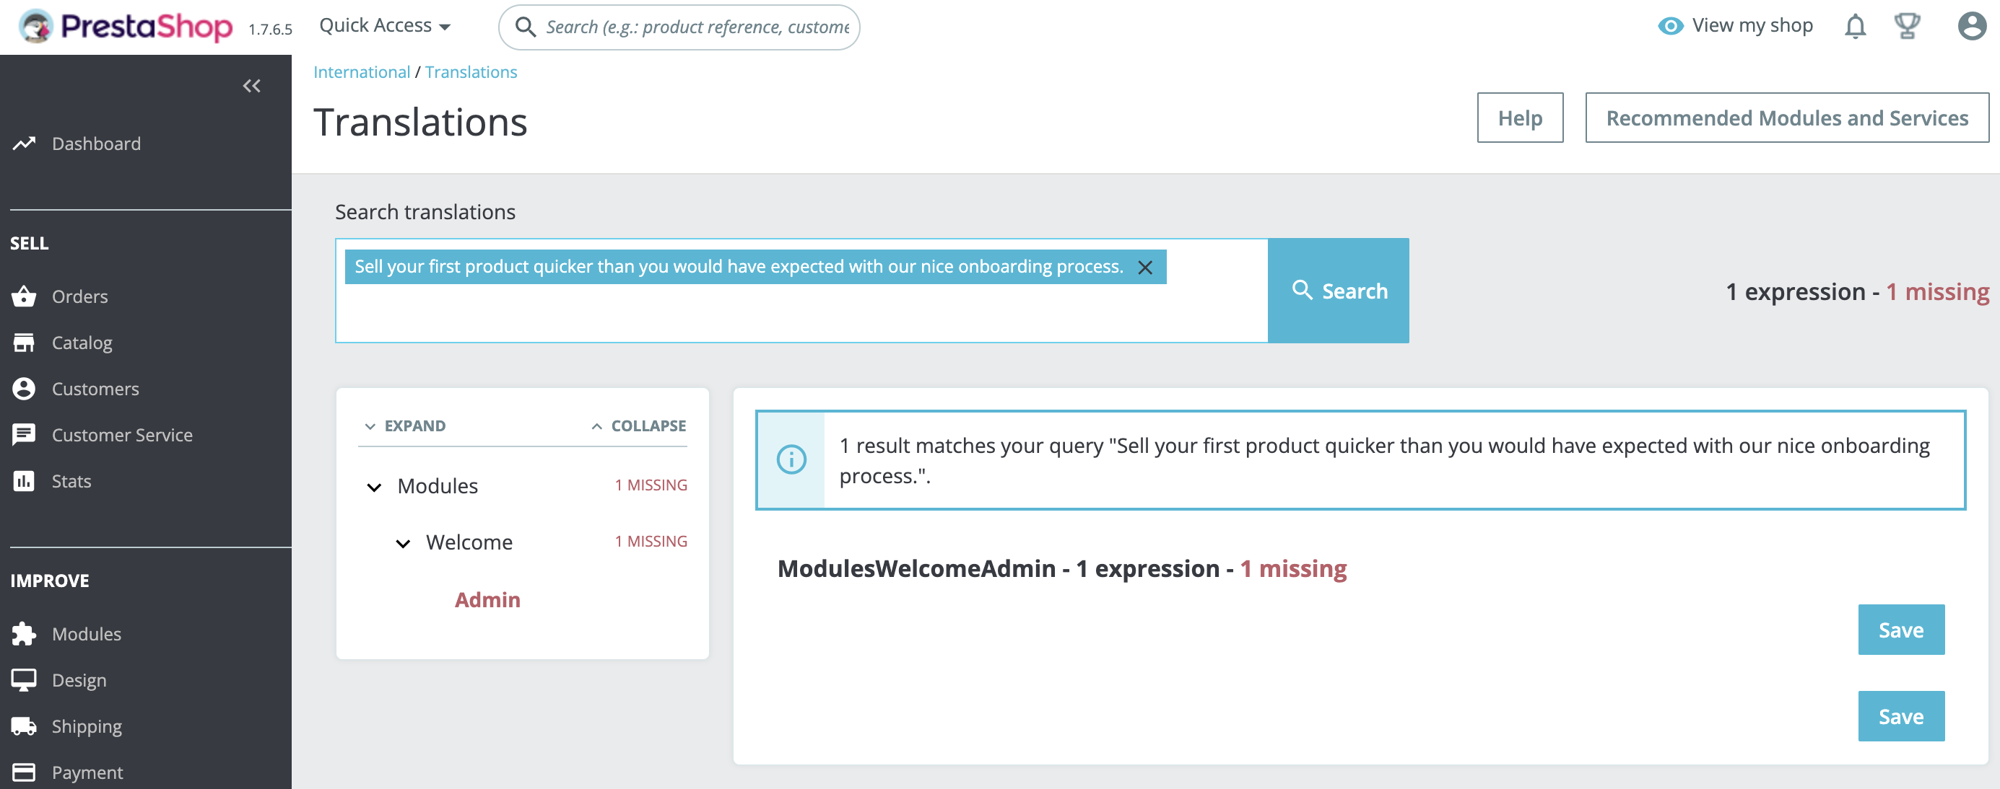The width and height of the screenshot is (2000, 789).
Task: Open the Orders section via its basket icon
Action: (x=24, y=296)
